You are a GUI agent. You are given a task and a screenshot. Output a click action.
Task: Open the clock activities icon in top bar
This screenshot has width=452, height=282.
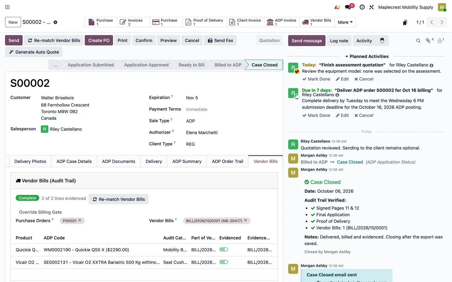pos(362,7)
